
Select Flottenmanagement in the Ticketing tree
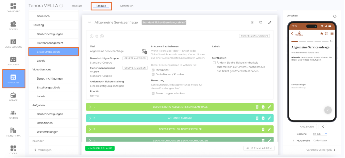[x=50, y=43]
